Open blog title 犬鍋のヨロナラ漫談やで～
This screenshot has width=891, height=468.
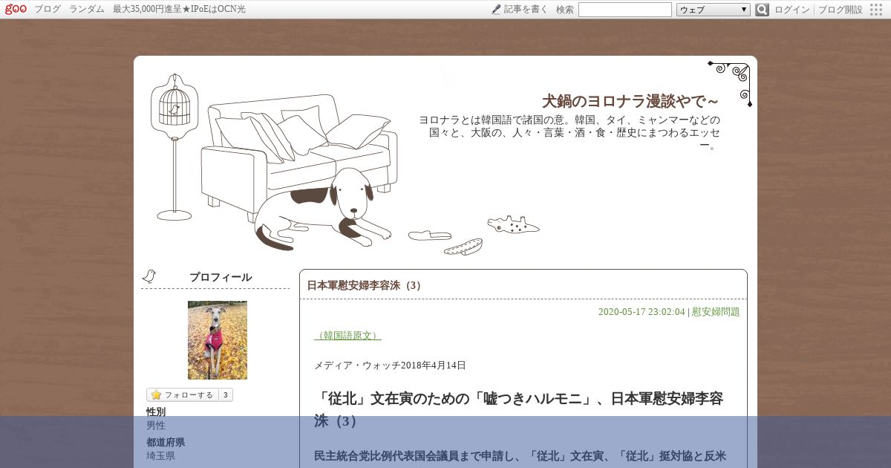coord(630,101)
